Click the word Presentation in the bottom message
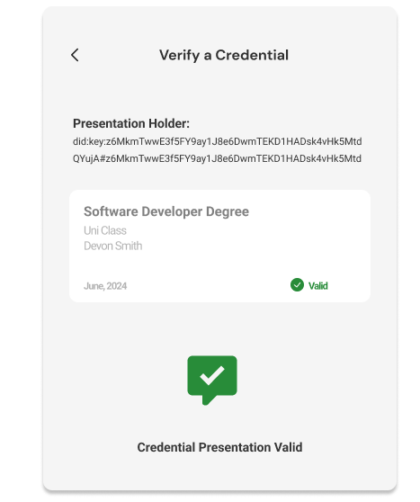This screenshot has width=420, height=502. [x=235, y=447]
